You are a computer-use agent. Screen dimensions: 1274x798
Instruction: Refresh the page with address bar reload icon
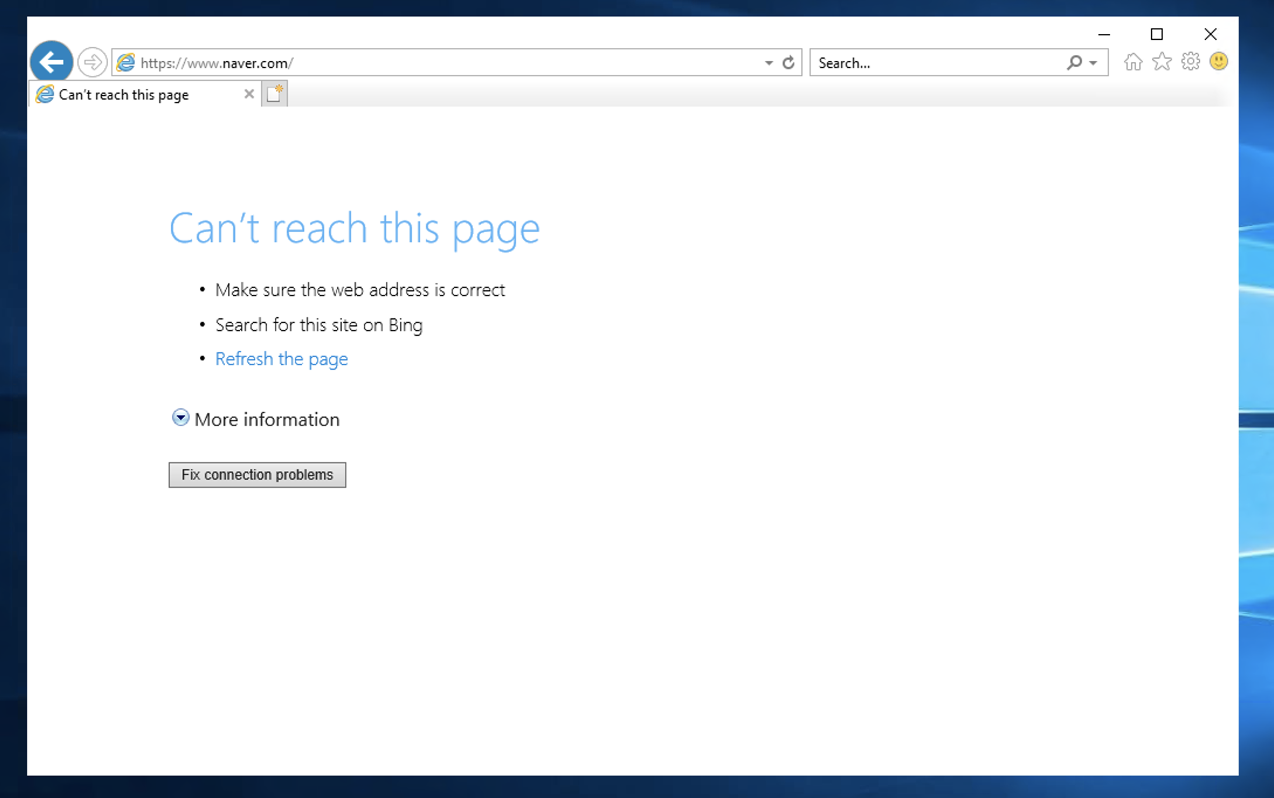(x=788, y=63)
